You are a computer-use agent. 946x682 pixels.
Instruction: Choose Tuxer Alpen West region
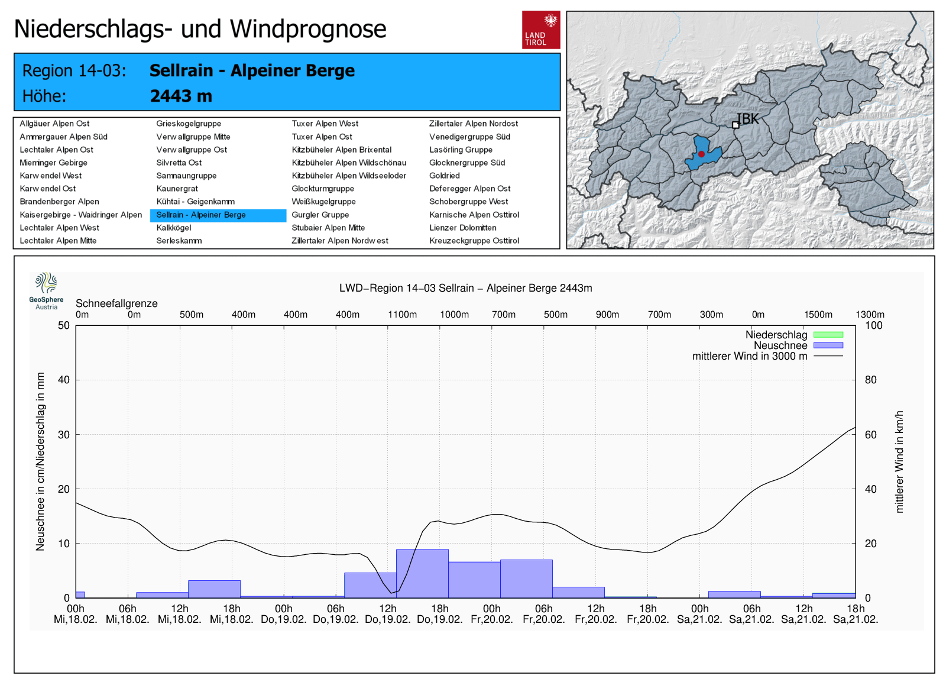click(325, 124)
